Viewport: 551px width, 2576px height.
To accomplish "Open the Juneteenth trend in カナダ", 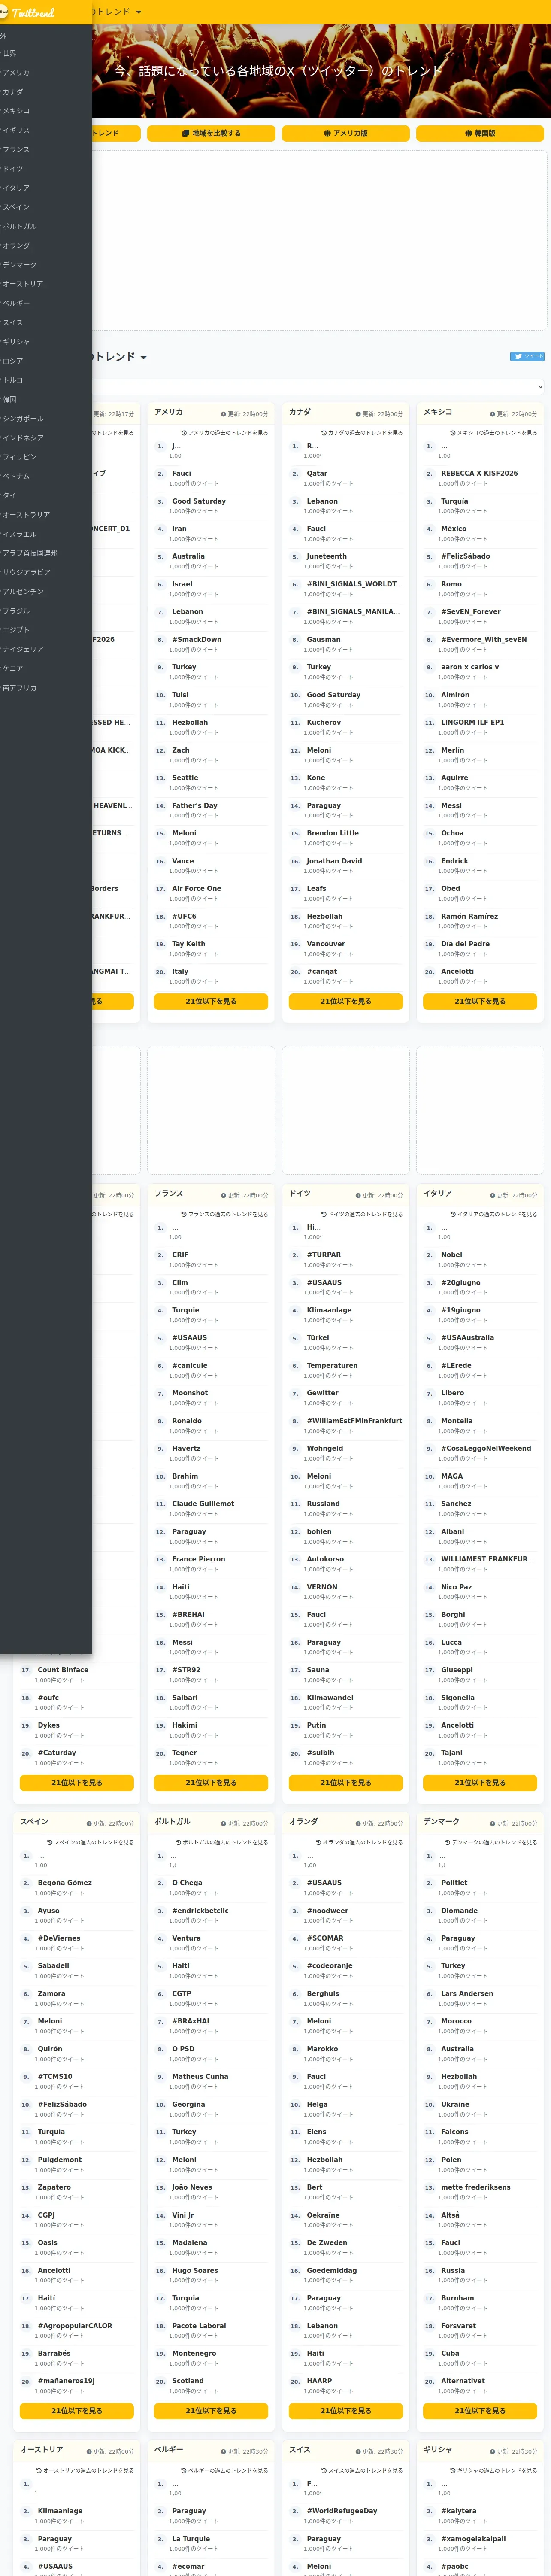I will tap(327, 556).
